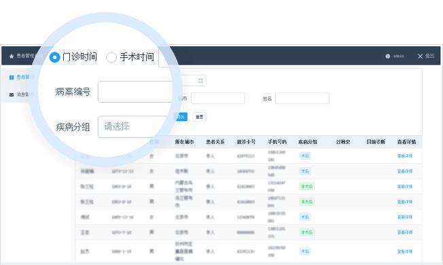The height and width of the screenshot is (265, 443).
Task: Open the 疾病分组 请选择 dropdown
Action: [132, 126]
